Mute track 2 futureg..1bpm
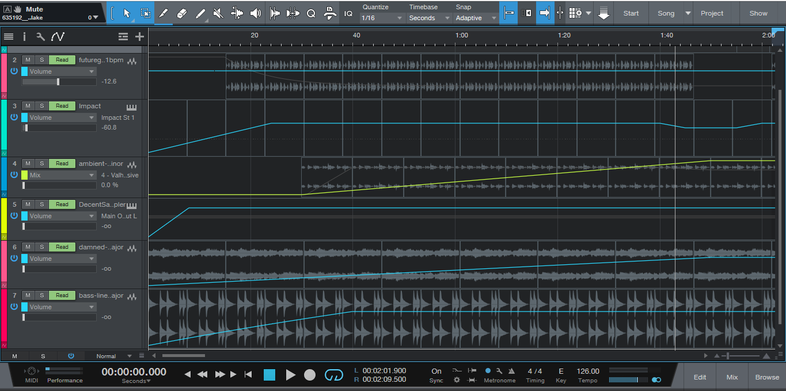 pyautogui.click(x=28, y=60)
